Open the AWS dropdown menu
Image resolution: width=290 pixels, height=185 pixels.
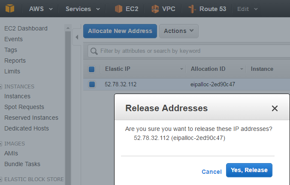point(41,9)
